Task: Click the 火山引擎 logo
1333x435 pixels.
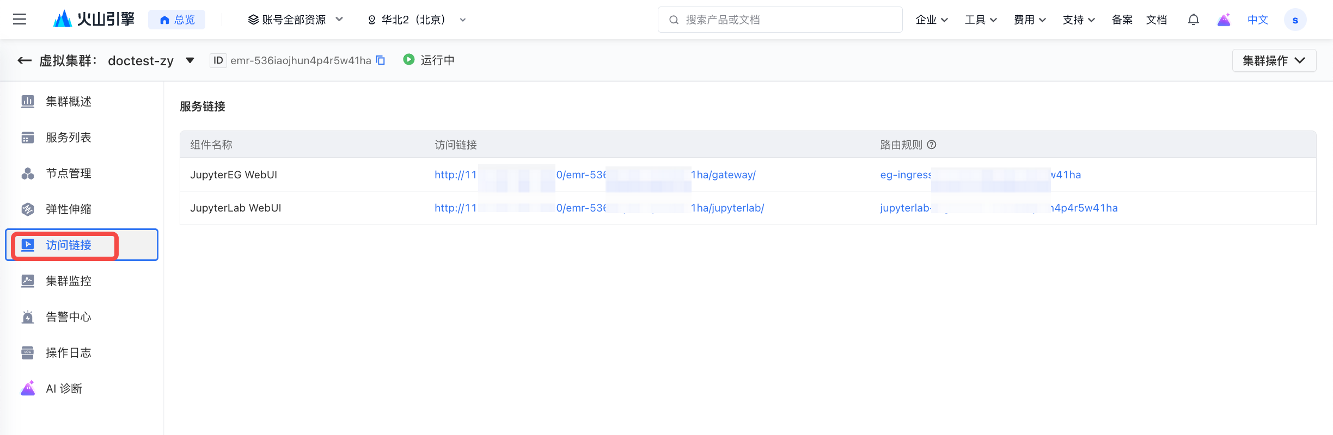Action: click(x=94, y=20)
